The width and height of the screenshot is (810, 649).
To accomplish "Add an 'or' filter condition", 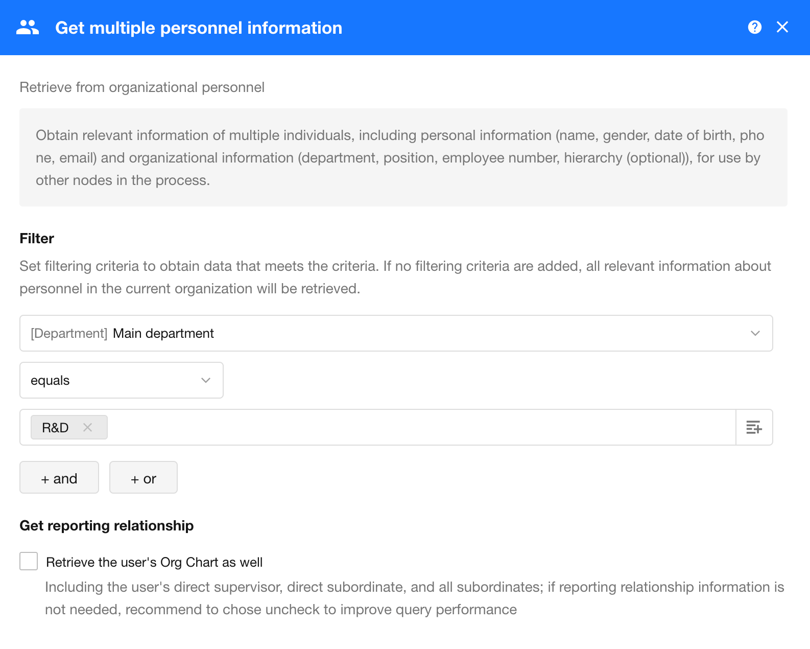I will tap(144, 478).
